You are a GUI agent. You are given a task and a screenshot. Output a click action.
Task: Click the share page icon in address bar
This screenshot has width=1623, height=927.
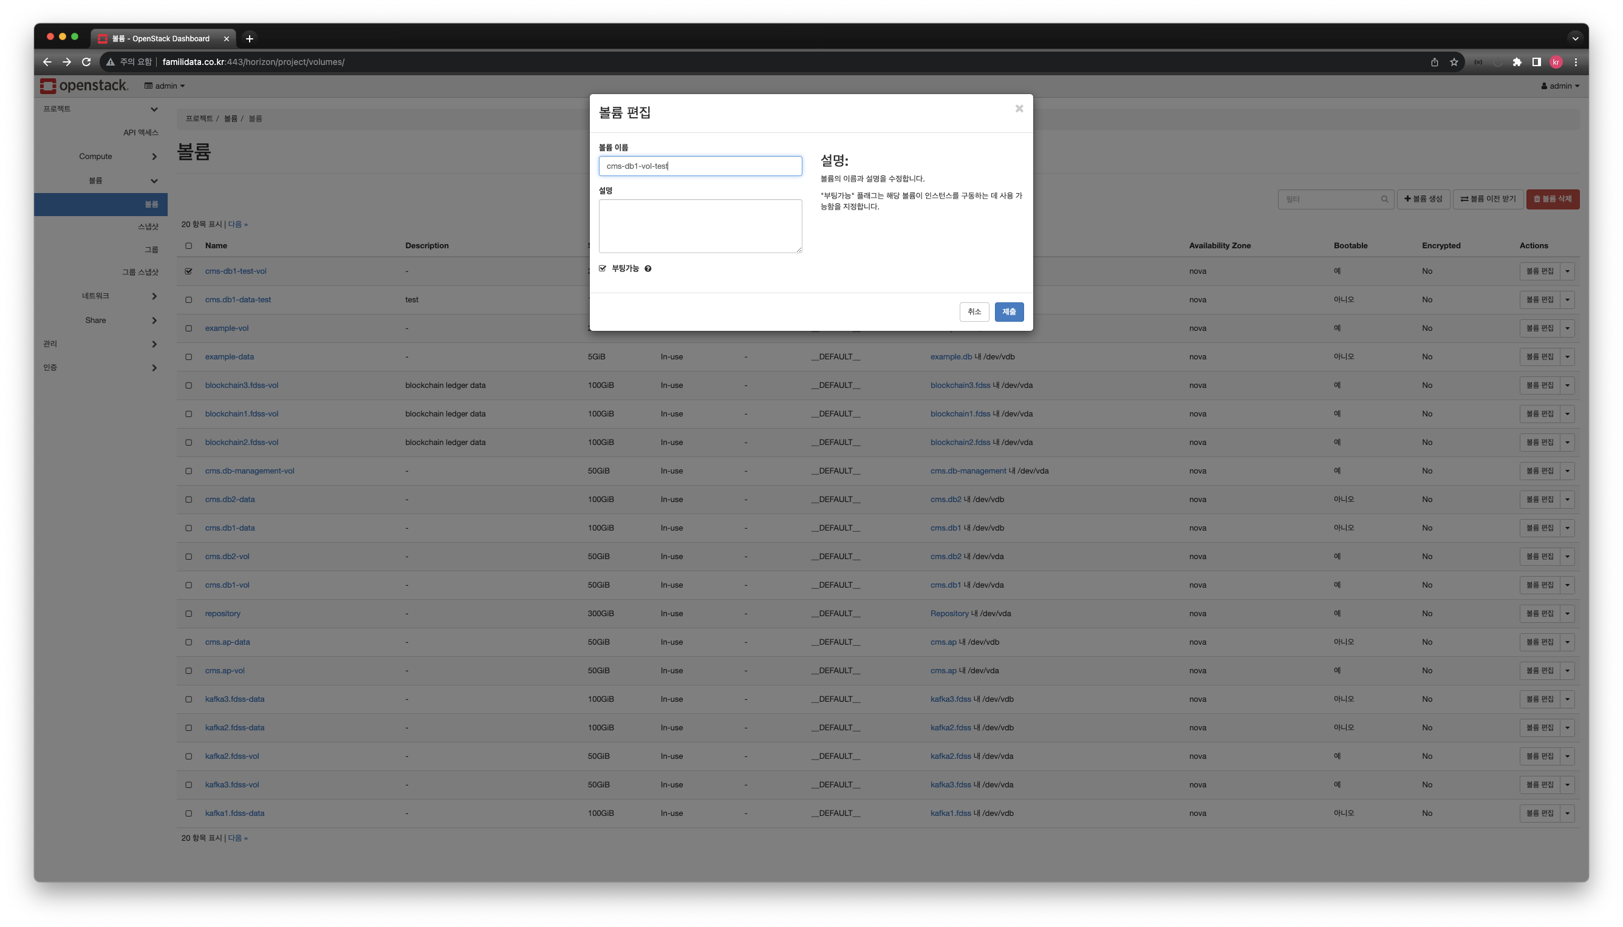pos(1435,62)
